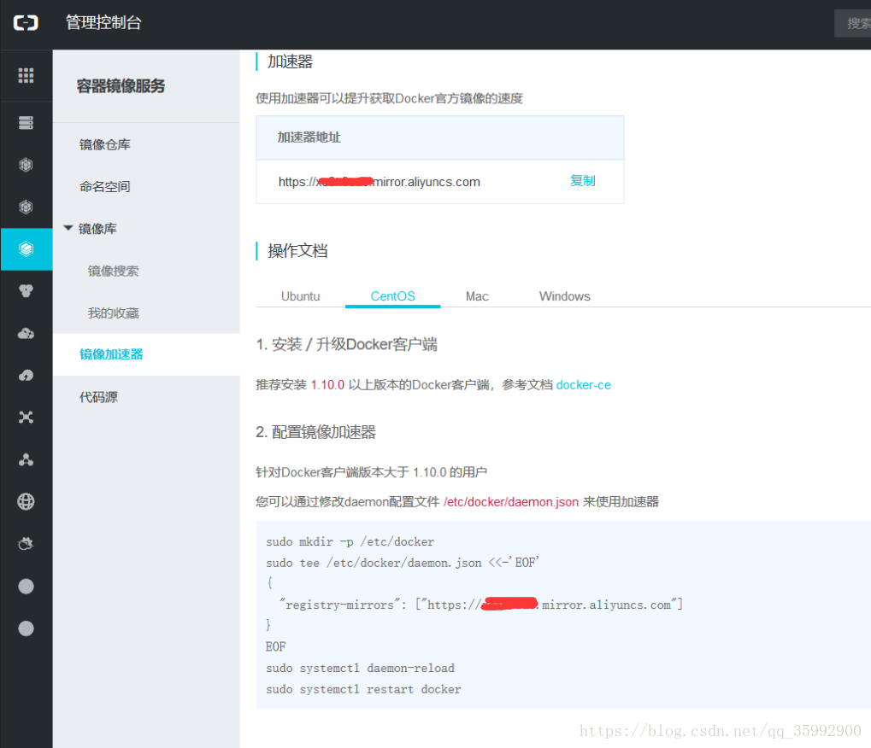Click the 'sudo tee /etc/docker/daemon.json' code line
This screenshot has height=748, width=871.
(x=403, y=563)
